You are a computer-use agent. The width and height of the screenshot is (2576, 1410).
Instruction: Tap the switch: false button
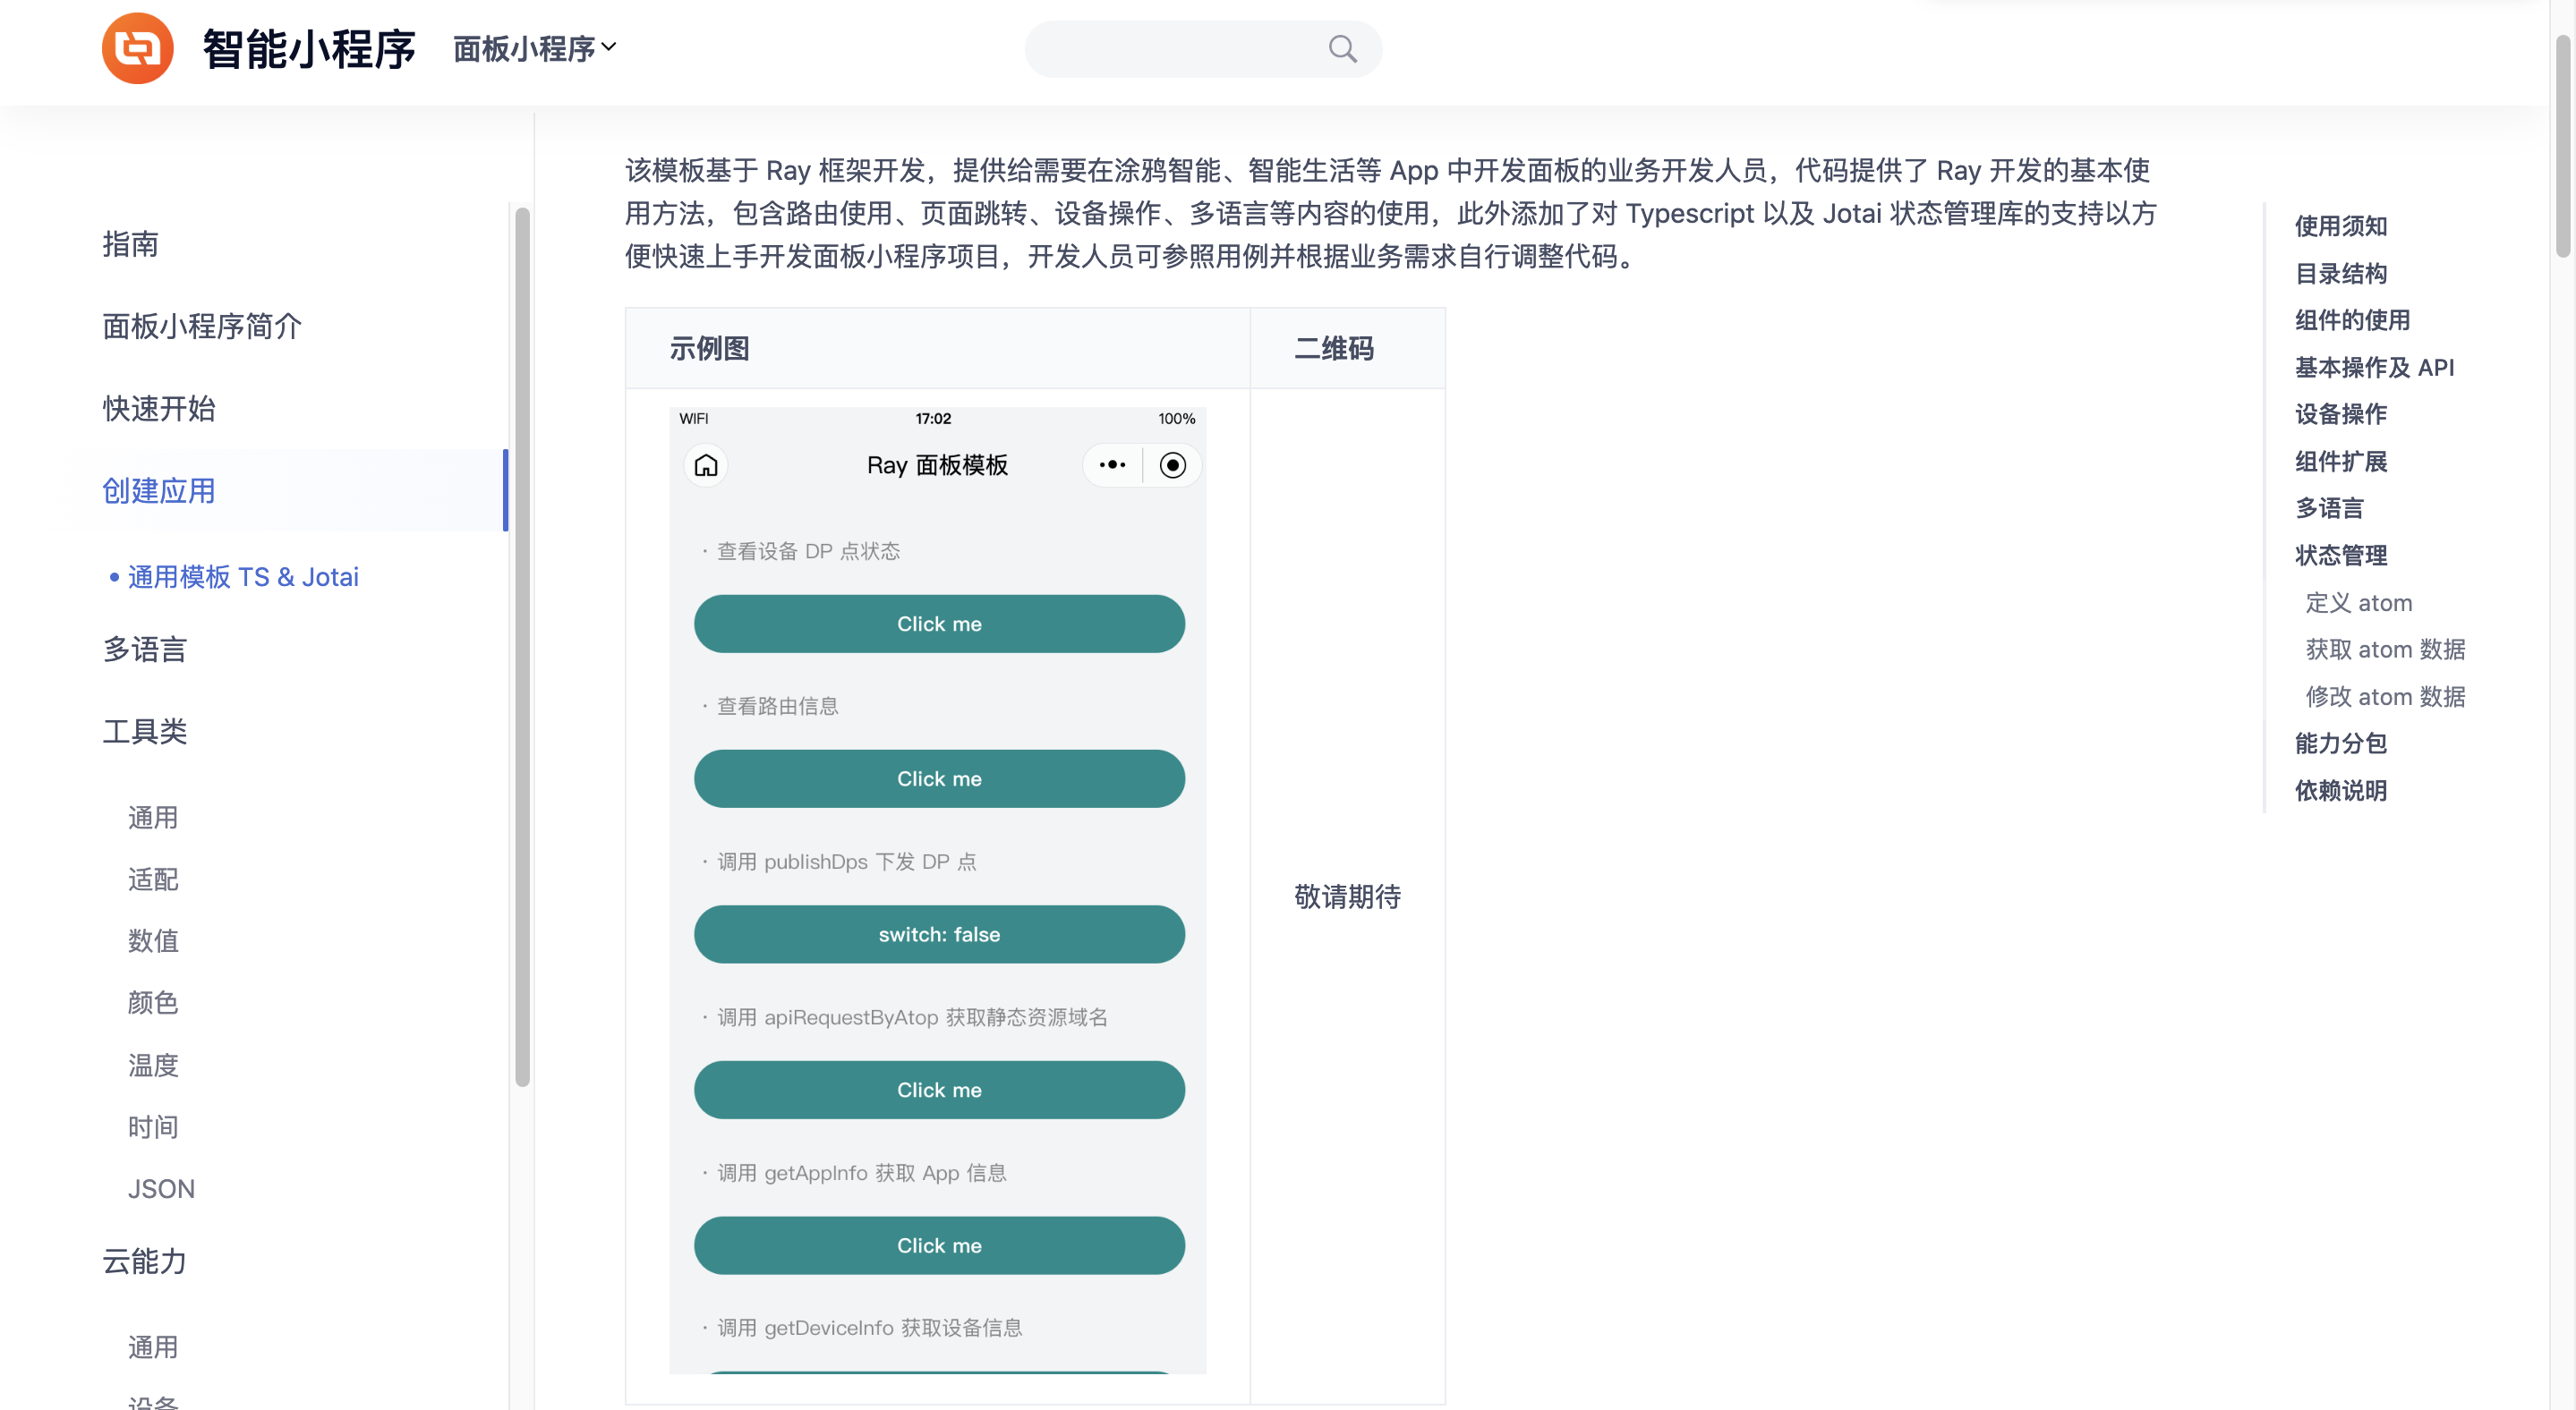click(939, 934)
